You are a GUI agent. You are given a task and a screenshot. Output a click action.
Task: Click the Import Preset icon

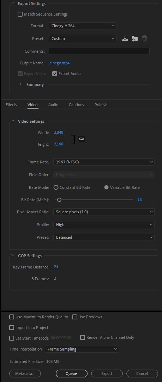click(x=135, y=39)
